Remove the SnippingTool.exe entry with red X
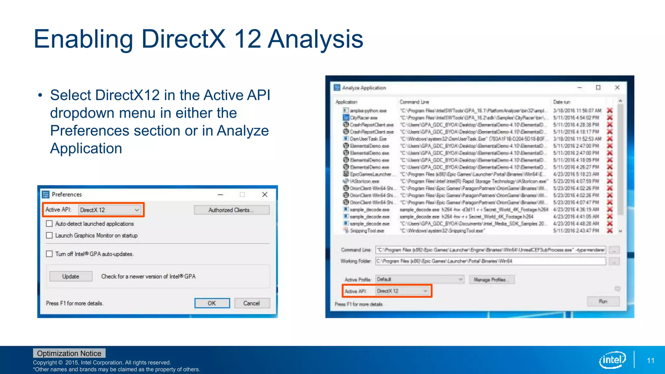The image size is (665, 374). coord(610,231)
